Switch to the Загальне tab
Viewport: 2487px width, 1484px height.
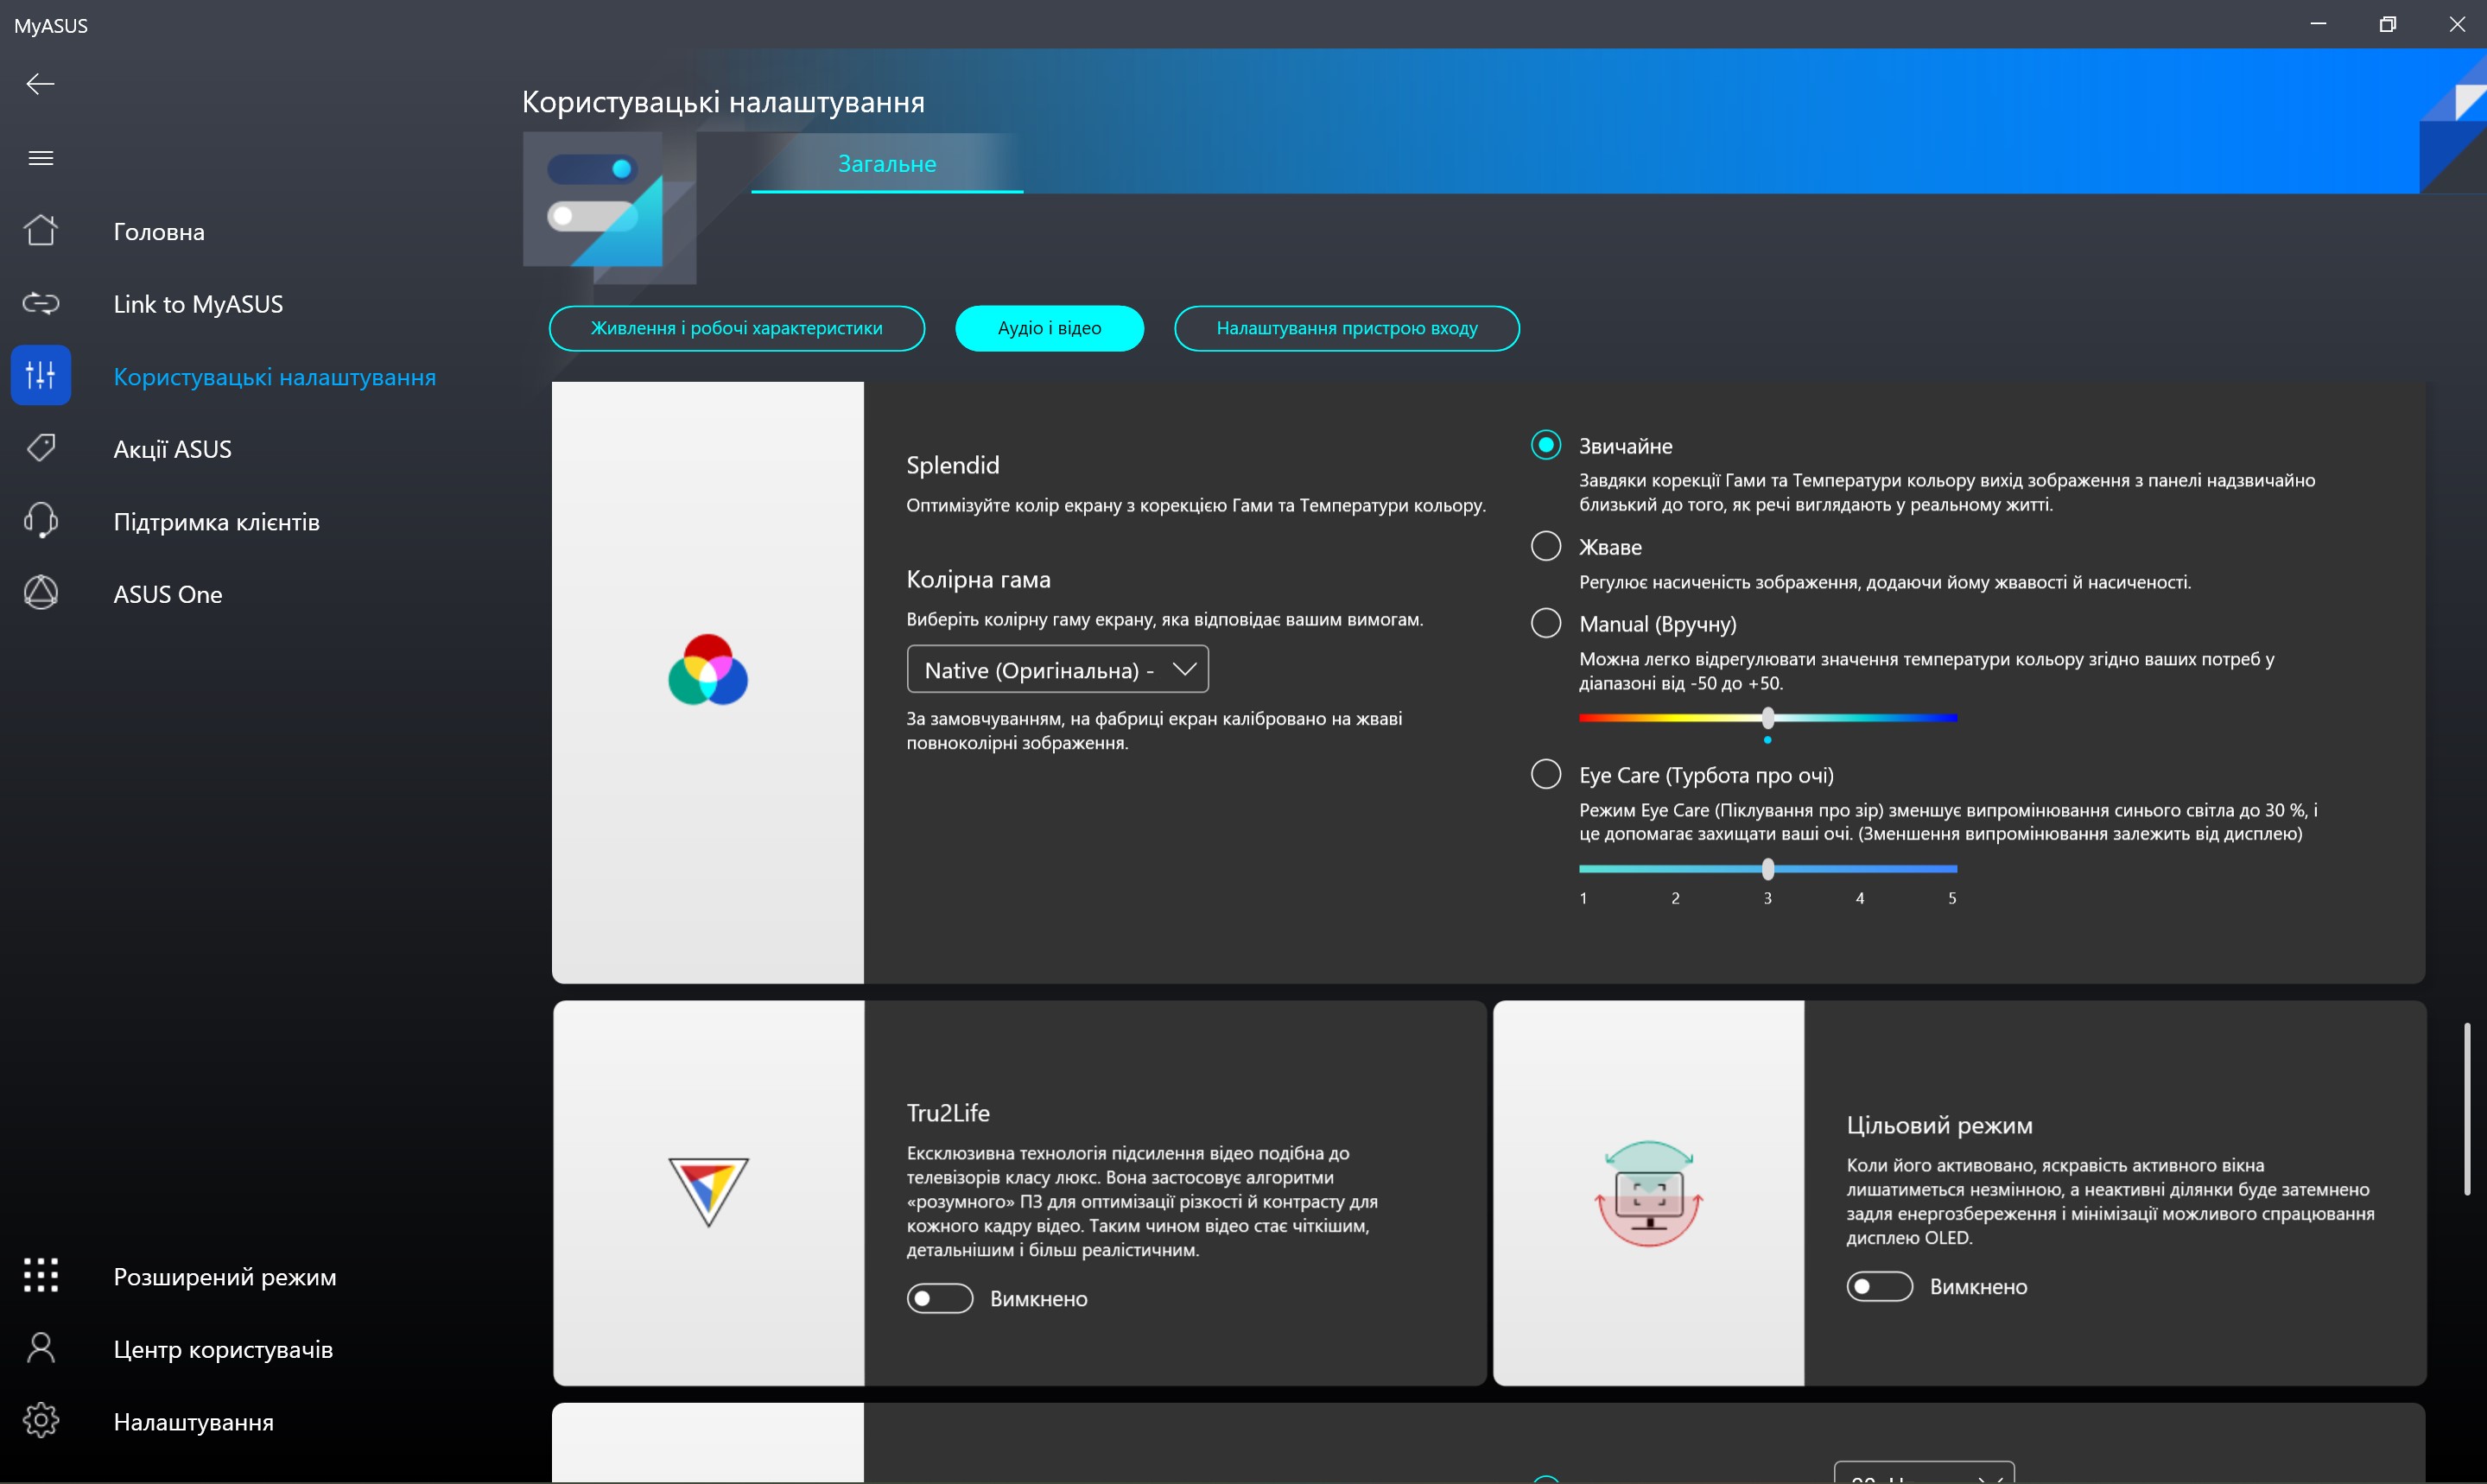point(886,164)
